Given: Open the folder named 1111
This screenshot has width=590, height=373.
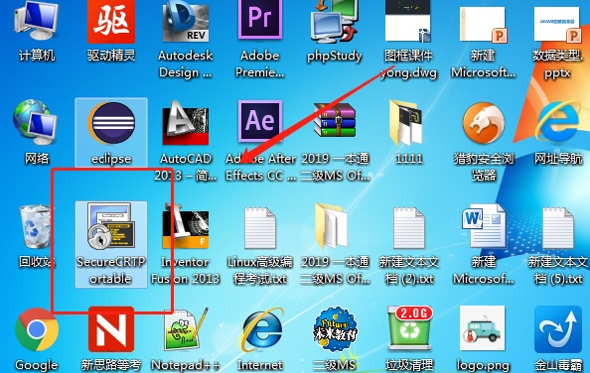Looking at the screenshot, I should click(x=406, y=122).
